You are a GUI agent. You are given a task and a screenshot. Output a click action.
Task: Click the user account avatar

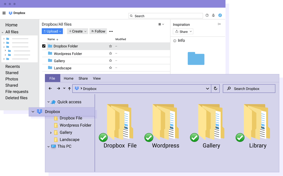[x=220, y=15]
